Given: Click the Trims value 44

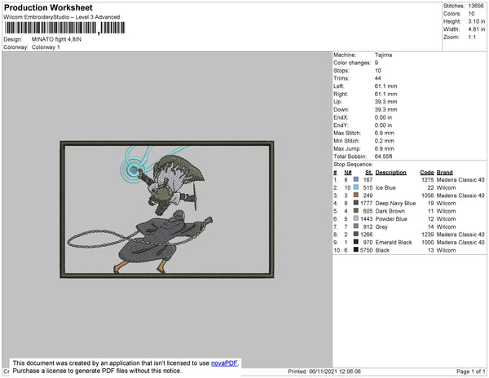Looking at the screenshot, I should click(x=377, y=78).
